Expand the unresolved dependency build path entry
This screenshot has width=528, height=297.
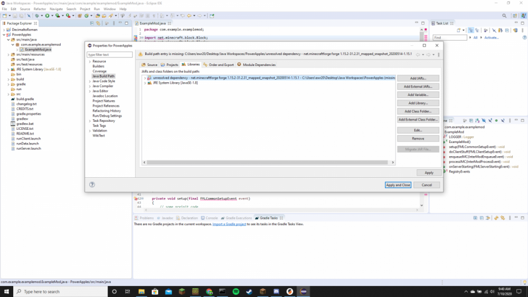[145, 78]
